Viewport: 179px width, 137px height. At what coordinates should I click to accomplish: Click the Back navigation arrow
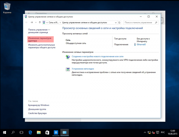(x=27, y=22)
